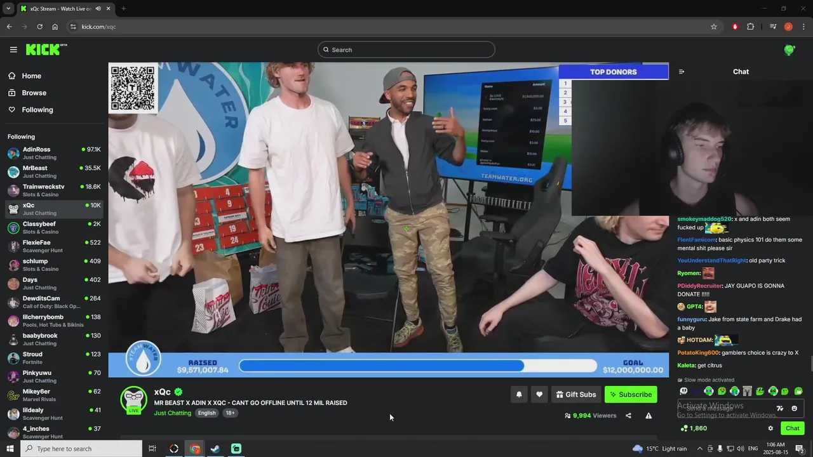Click weather widget 15°C Light rain
813x457 pixels.
pyautogui.click(x=659, y=449)
